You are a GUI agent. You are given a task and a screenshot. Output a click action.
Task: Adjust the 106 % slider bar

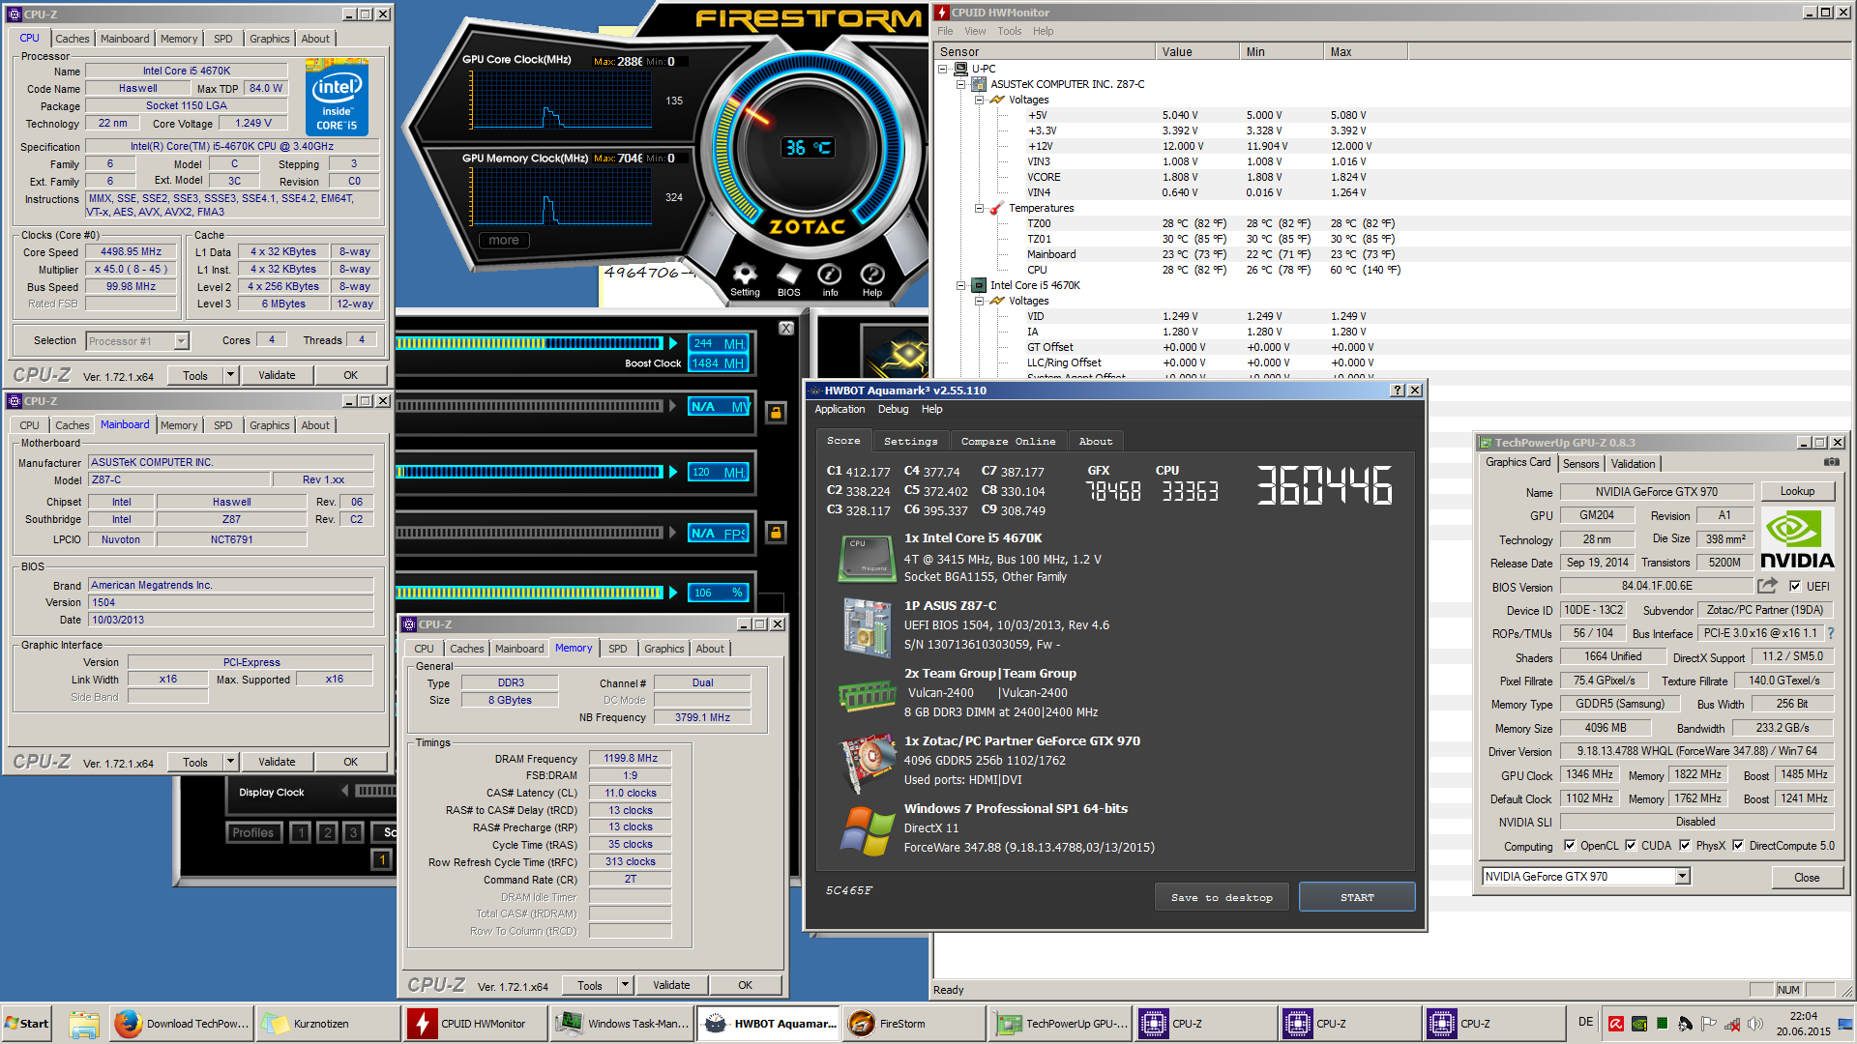tap(530, 593)
